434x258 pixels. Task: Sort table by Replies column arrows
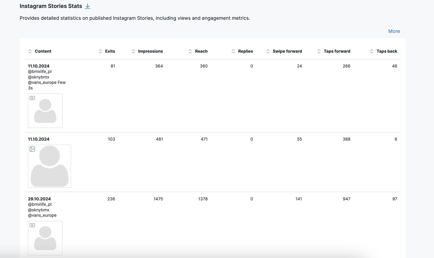pyautogui.click(x=233, y=51)
